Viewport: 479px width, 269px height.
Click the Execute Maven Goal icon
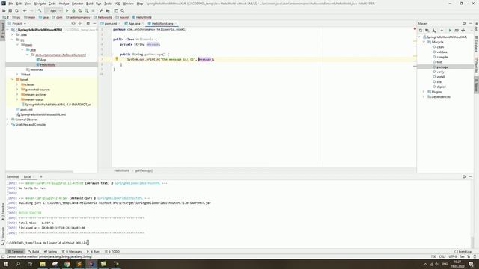coord(457,31)
